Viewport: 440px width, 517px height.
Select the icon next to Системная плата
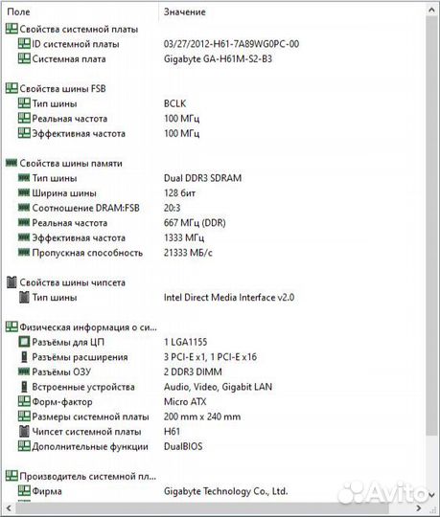(24, 58)
